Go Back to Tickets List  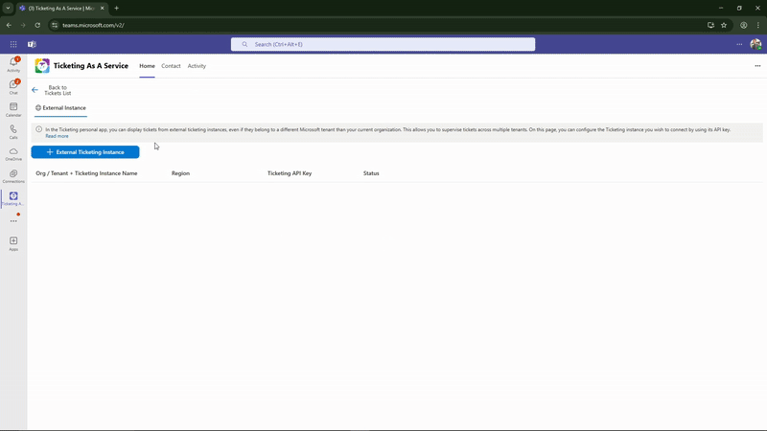(x=58, y=90)
